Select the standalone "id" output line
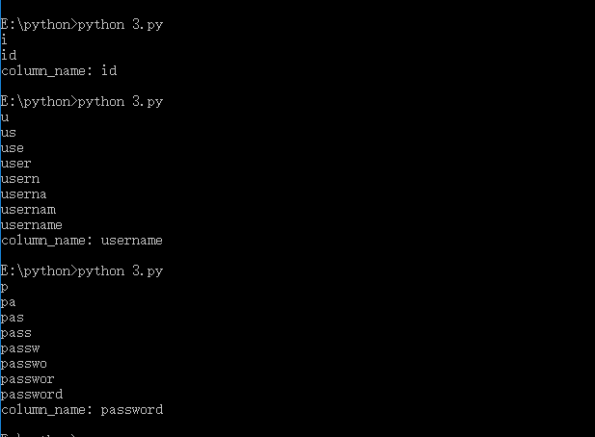This screenshot has height=437, width=595. pos(9,55)
